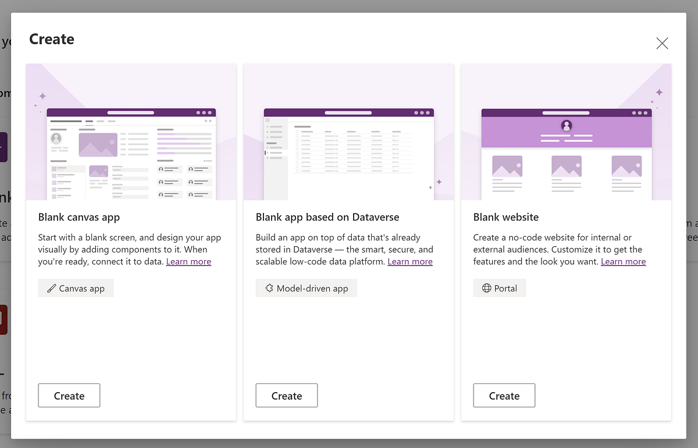Dismiss the Create dialog with the X

point(662,43)
